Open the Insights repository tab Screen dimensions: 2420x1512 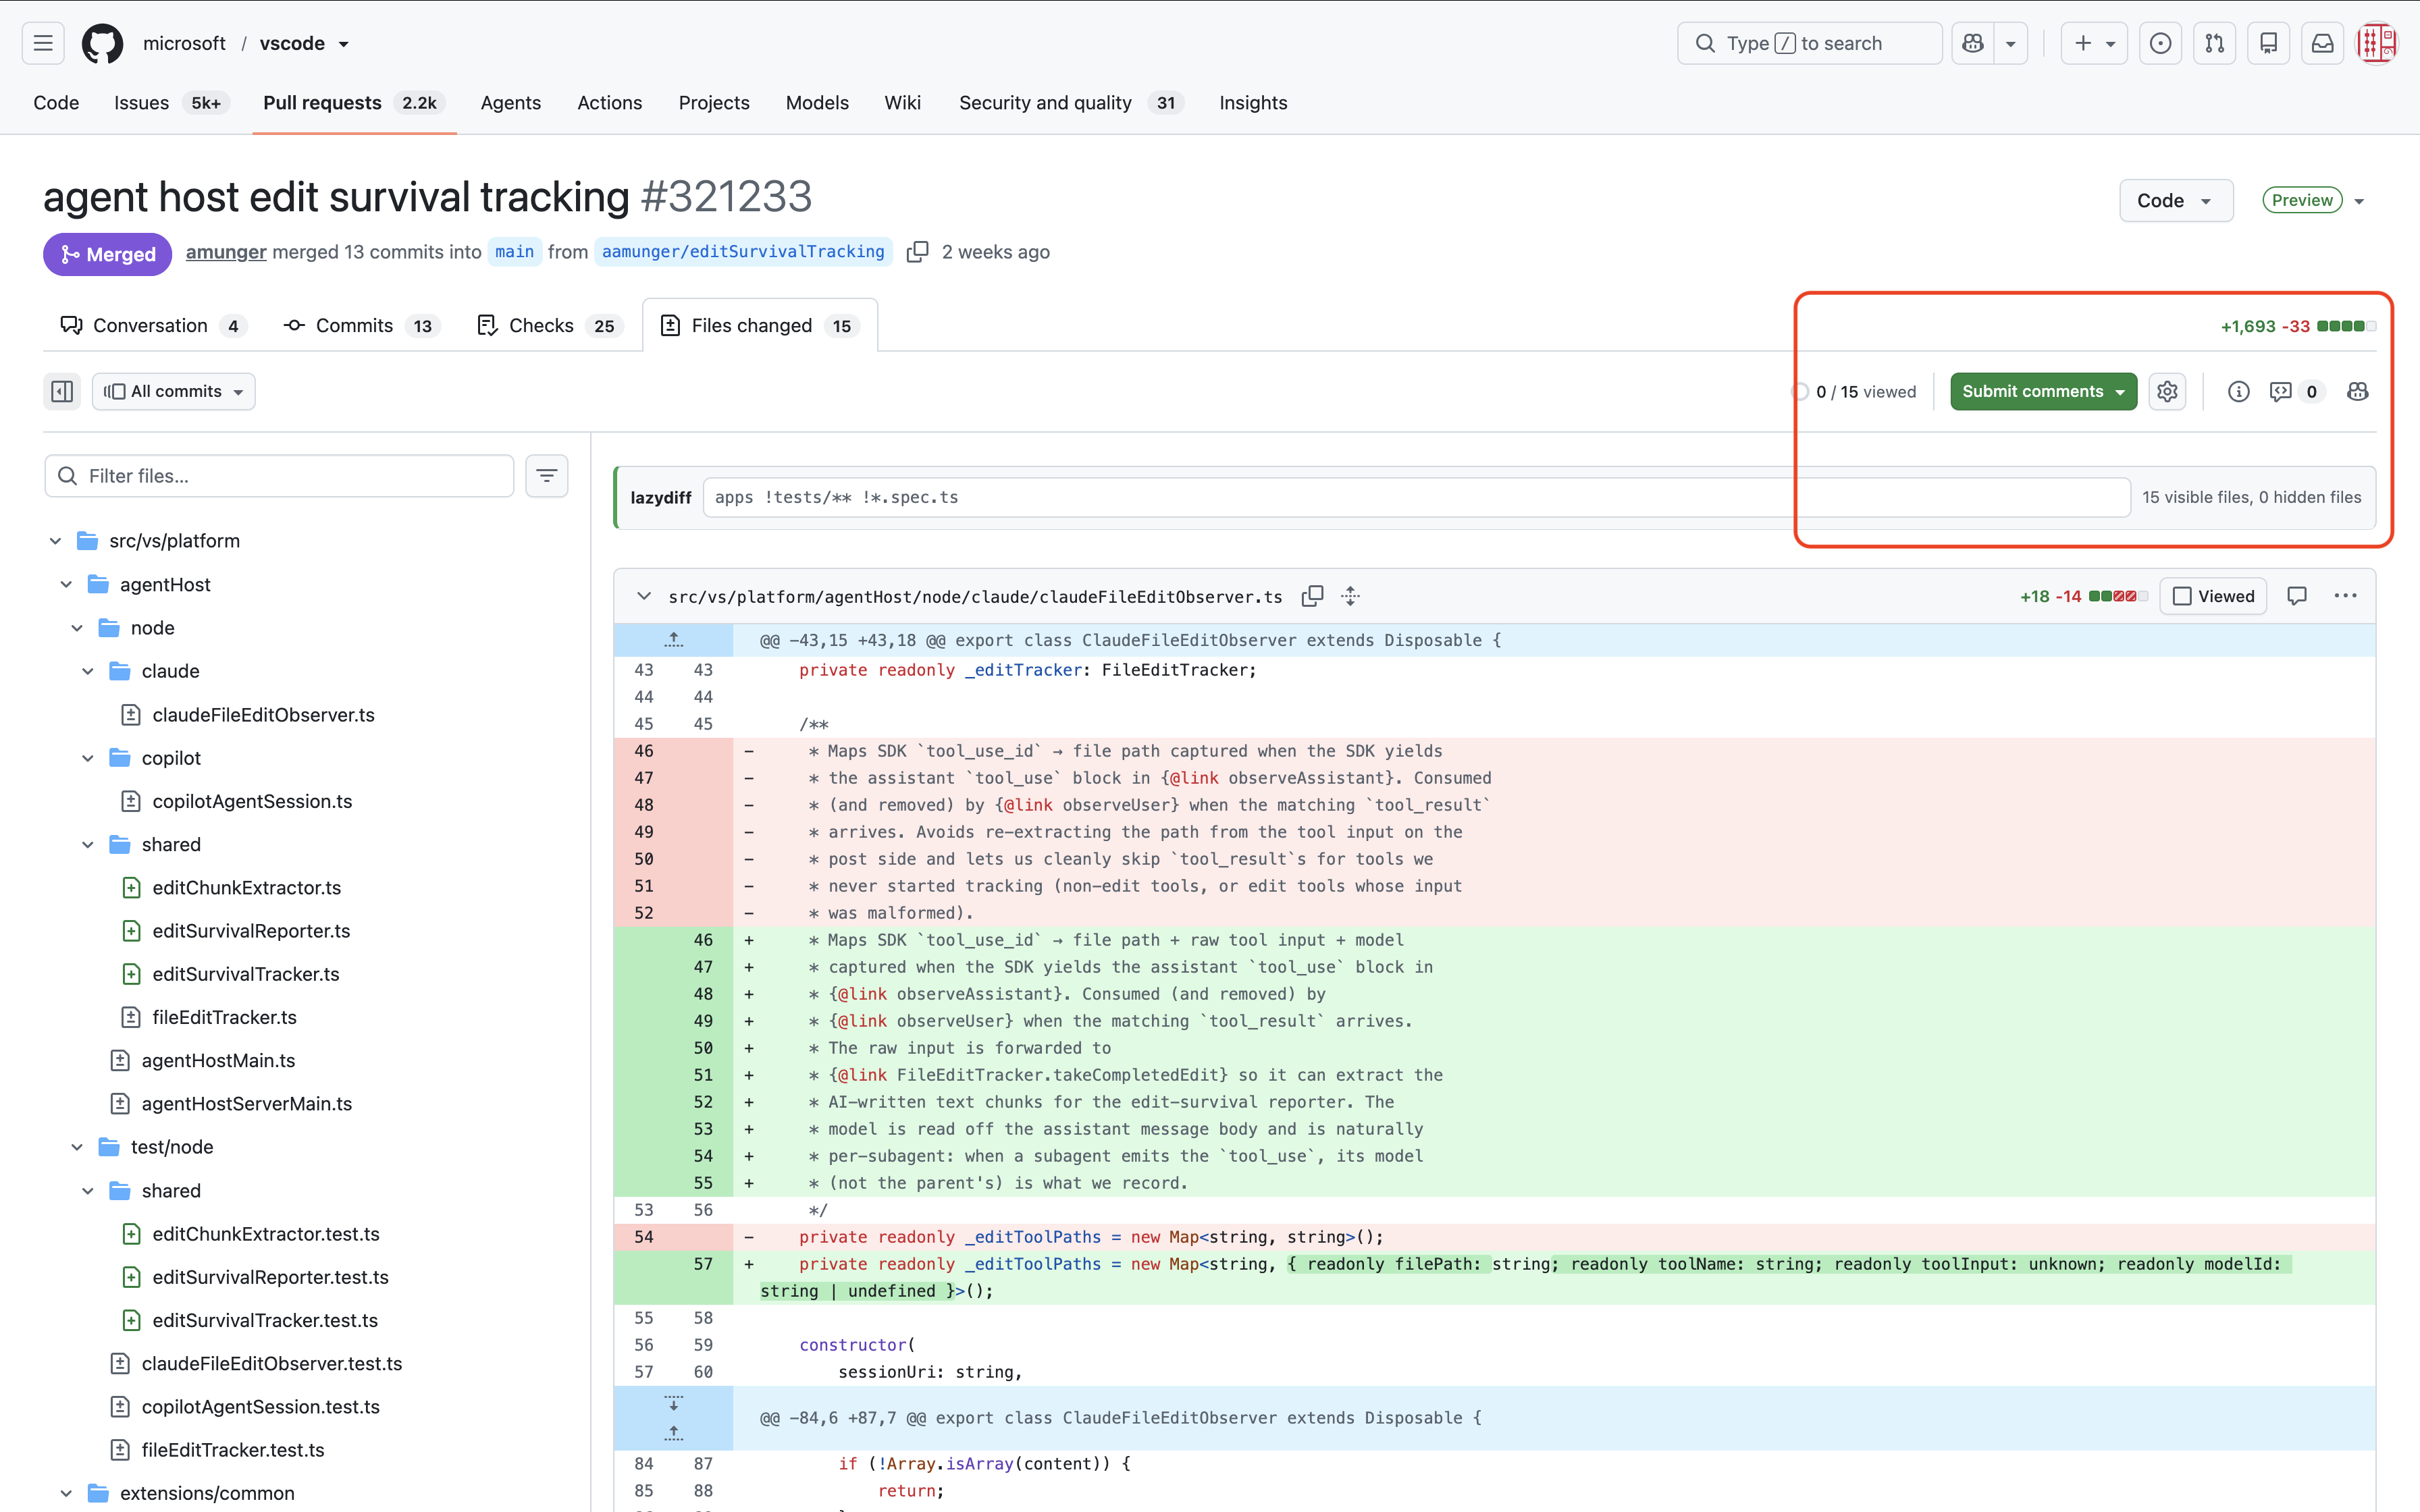tap(1253, 103)
